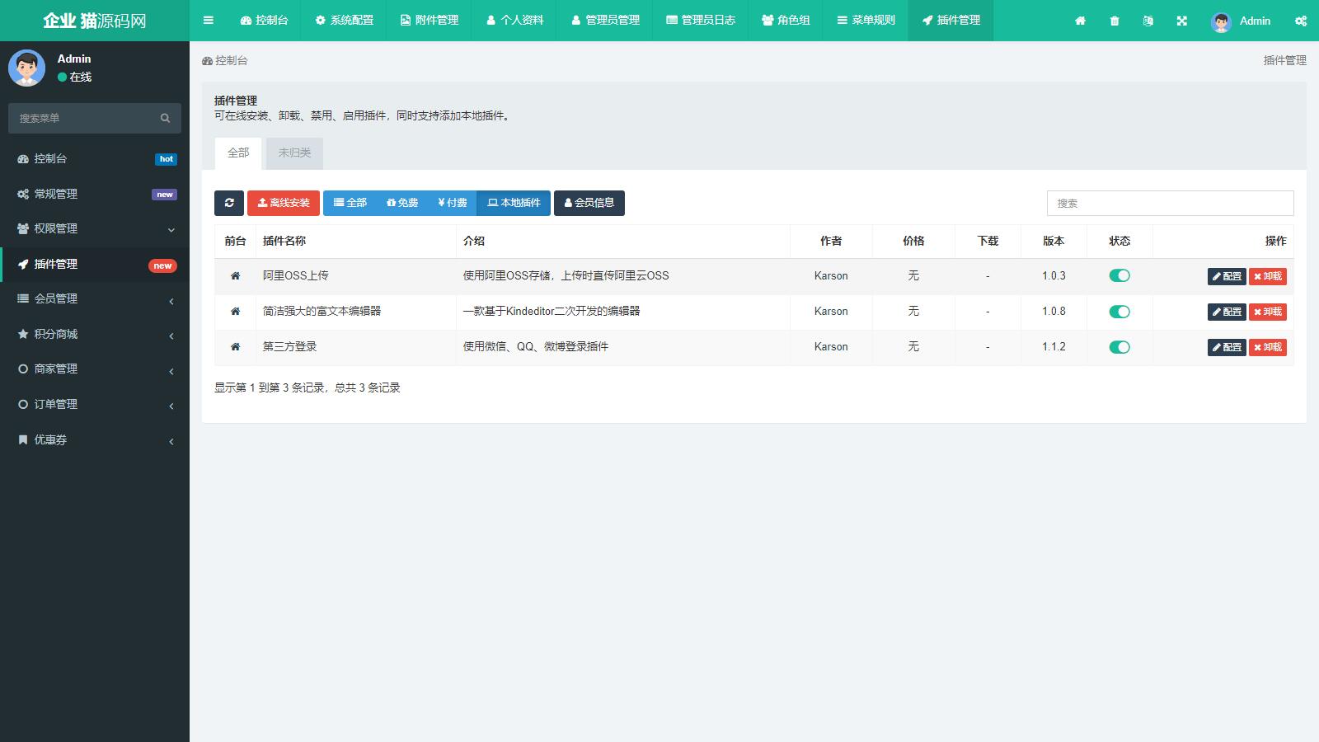
Task: Filter plugins by 付费 button
Action: coord(452,203)
